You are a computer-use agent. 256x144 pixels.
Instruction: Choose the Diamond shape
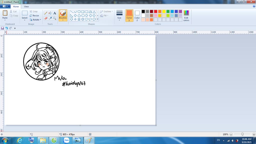(x=75, y=16)
